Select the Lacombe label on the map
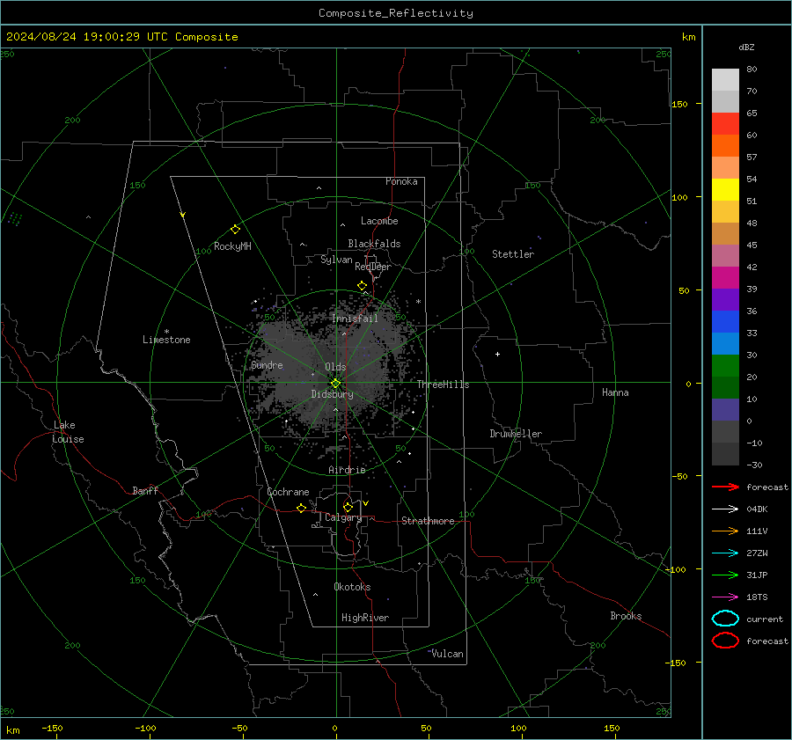This screenshot has height=740, width=792. click(x=379, y=221)
